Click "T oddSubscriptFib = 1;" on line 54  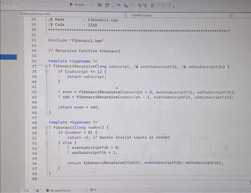(92, 153)
